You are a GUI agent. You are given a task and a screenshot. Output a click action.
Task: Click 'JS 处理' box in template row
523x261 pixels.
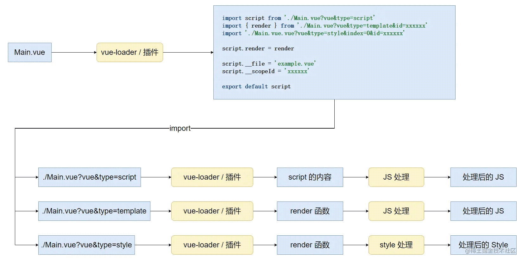pos(396,211)
